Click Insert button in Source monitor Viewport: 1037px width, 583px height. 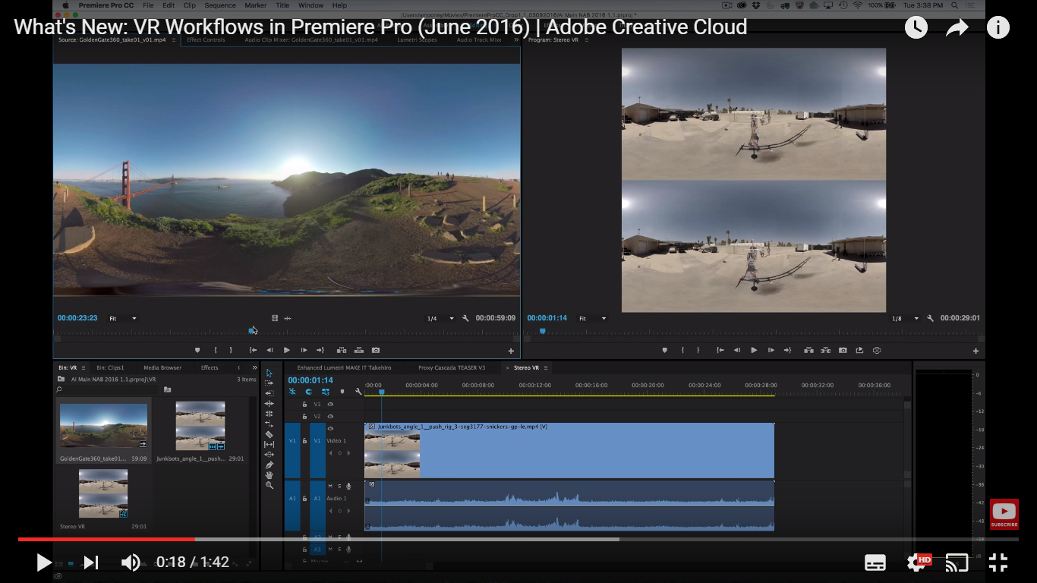(x=341, y=350)
